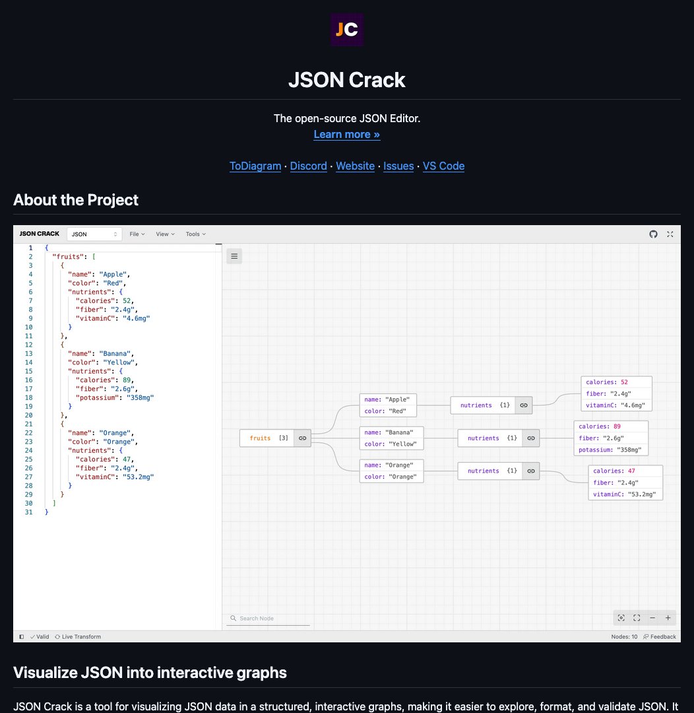Open the File menu

(137, 234)
